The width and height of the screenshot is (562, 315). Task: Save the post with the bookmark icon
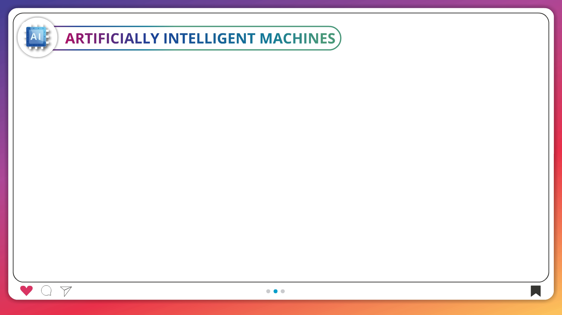point(535,291)
